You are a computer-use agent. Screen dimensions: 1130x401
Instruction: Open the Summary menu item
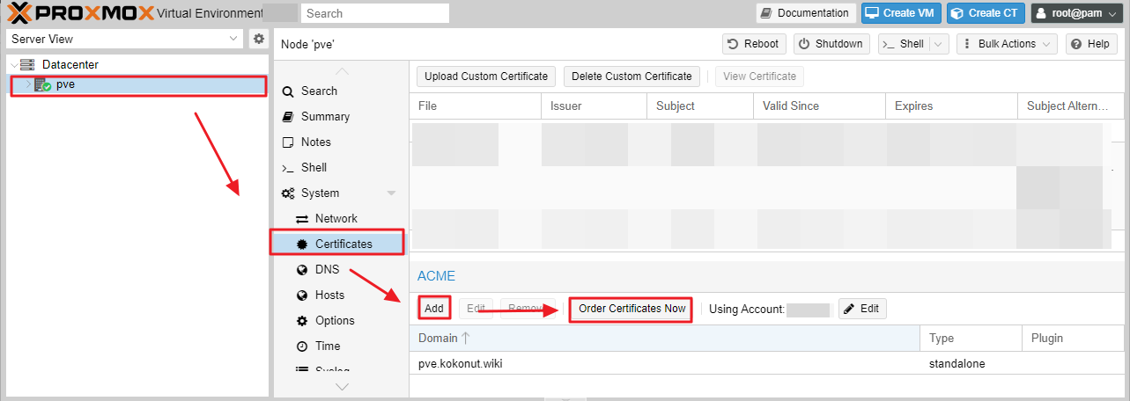[x=341, y=116]
